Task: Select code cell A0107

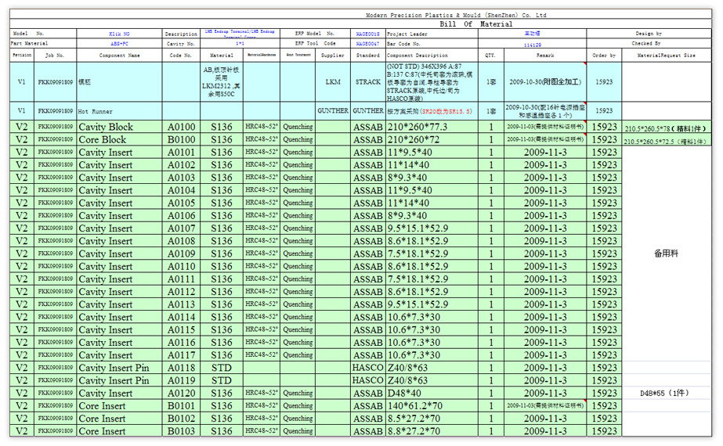Action: 181,228
